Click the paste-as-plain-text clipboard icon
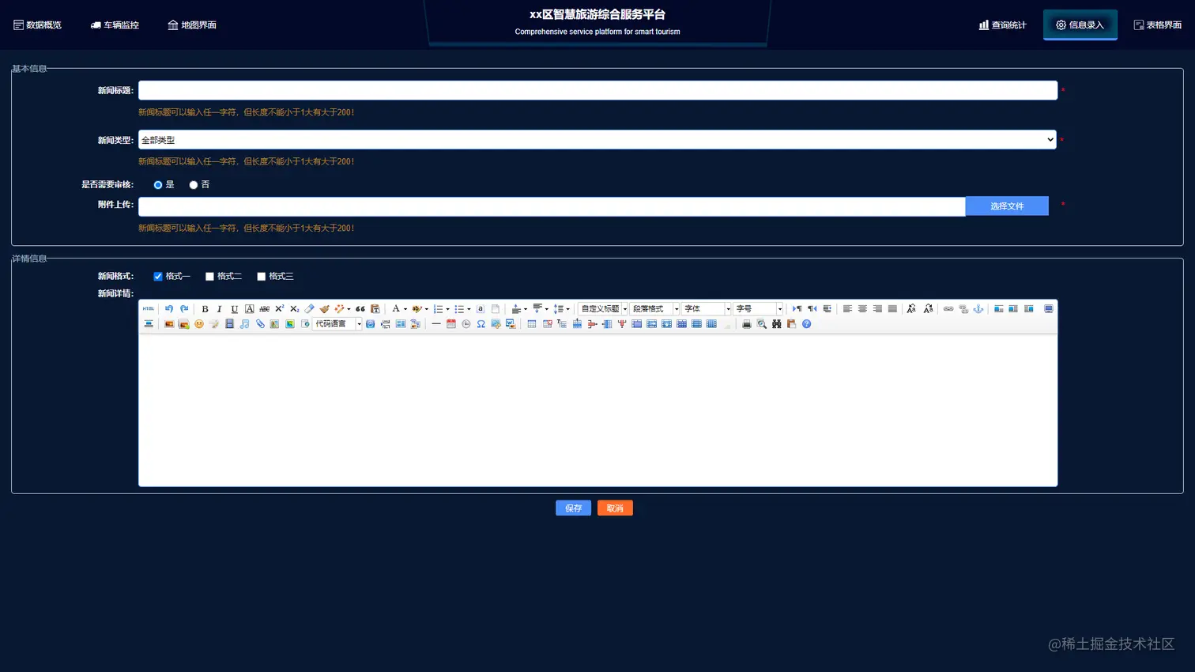Viewport: 1195px width, 672px height. (375, 309)
